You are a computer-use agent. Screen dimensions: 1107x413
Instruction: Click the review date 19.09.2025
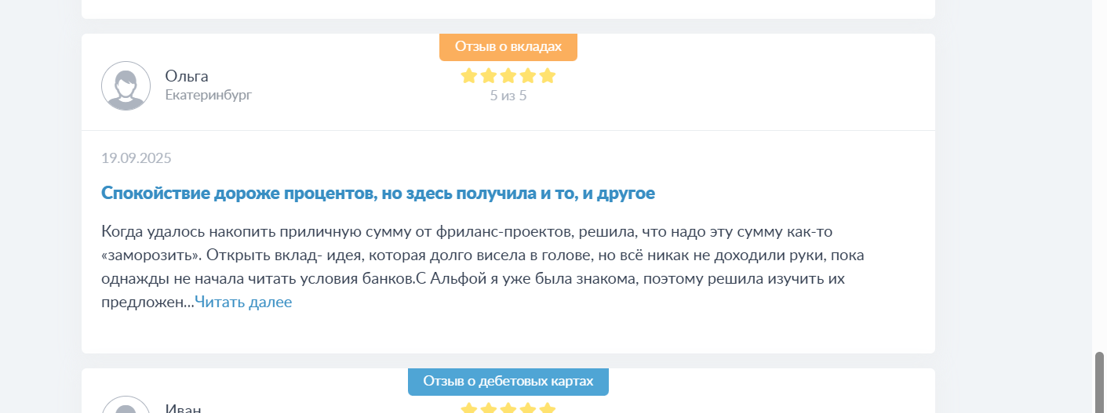pyautogui.click(x=137, y=158)
